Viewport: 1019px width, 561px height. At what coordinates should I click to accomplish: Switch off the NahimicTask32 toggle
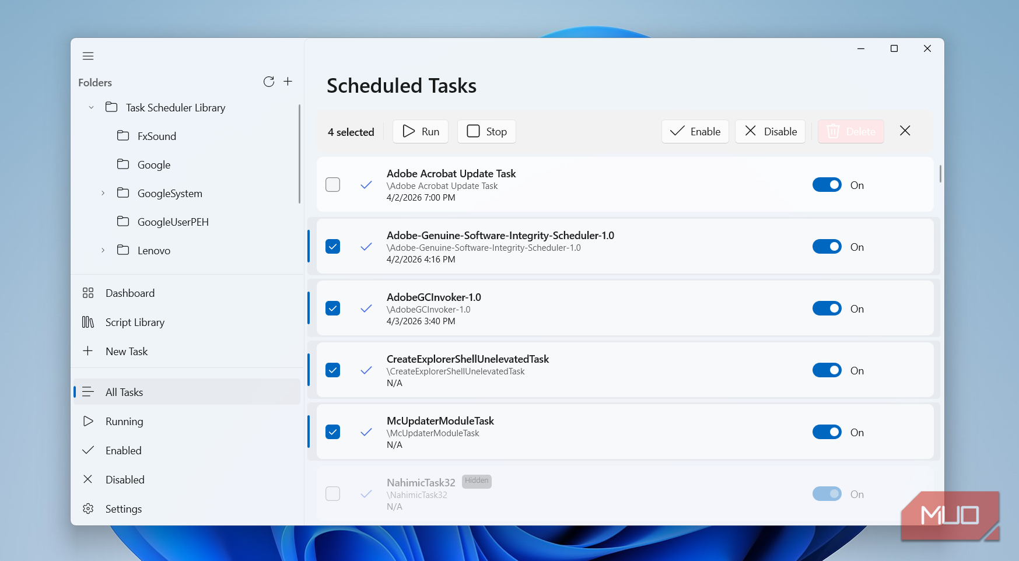coord(827,494)
